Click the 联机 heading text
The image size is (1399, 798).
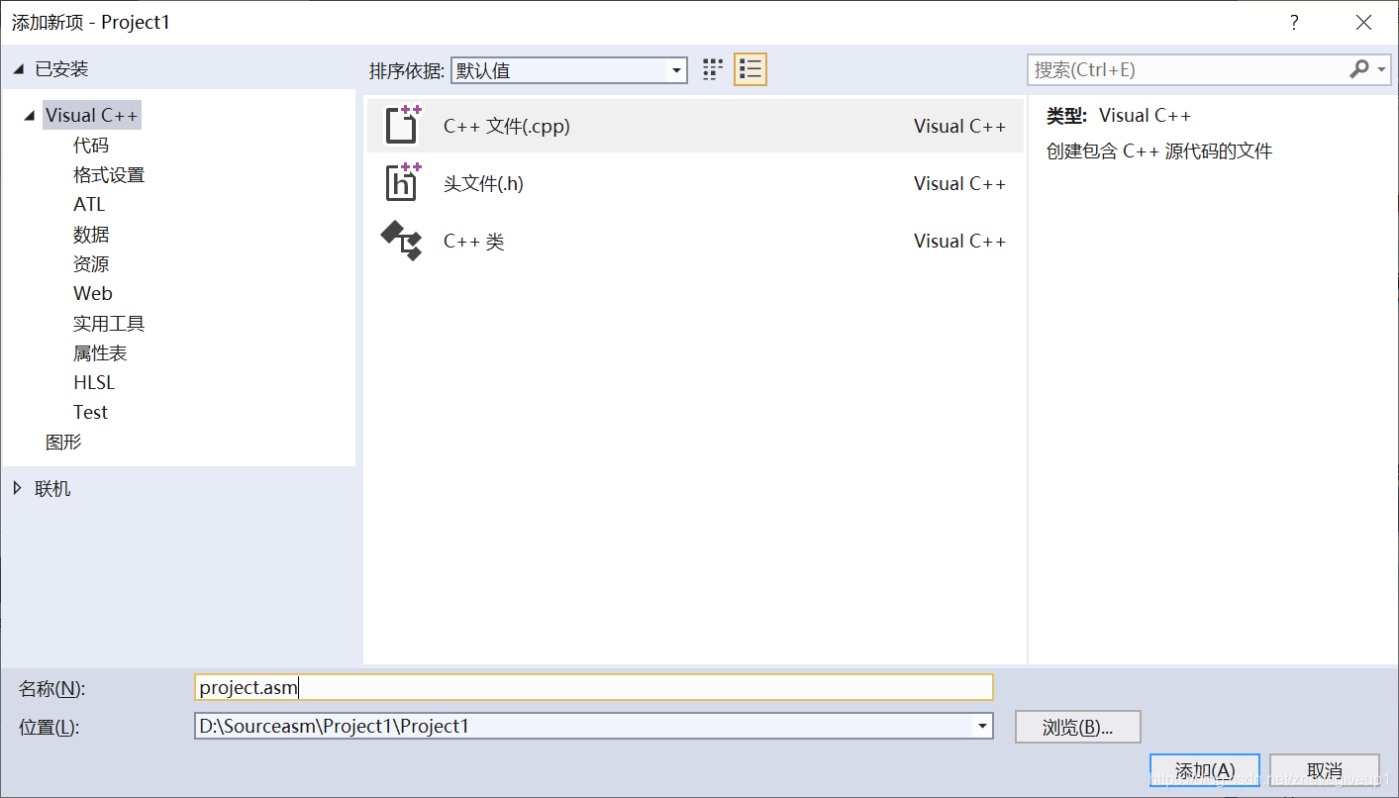[52, 488]
